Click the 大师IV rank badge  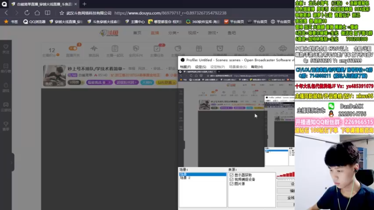147,83
